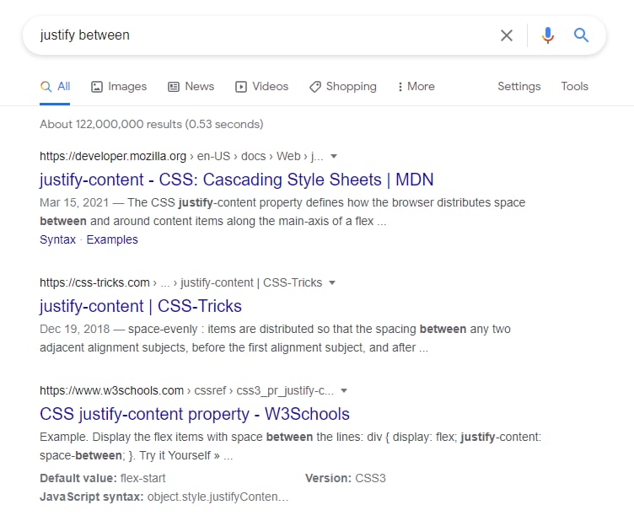The height and width of the screenshot is (521, 634).
Task: Open the Images search tab
Action: coord(119,86)
